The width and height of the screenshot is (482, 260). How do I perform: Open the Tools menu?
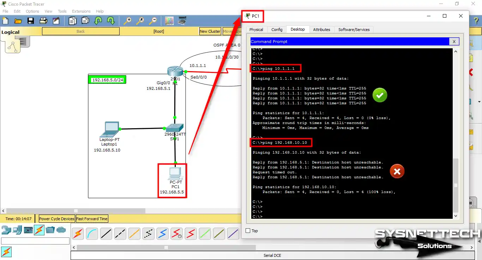pyautogui.click(x=62, y=11)
